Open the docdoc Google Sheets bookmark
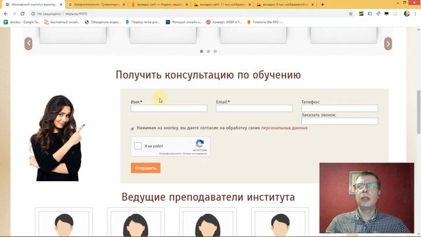Screen dimensions: 421x237 coord(22,22)
